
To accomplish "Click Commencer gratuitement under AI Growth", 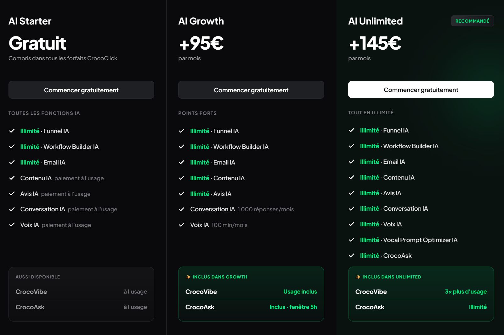I will pyautogui.click(x=251, y=90).
